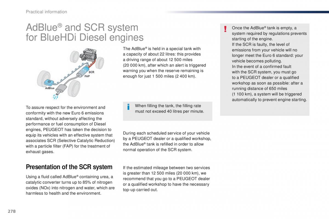Click 'must not exceed 40 litres per minute.'
Screen dimensions: 329x219
pyautogui.click(x=169, y=111)
